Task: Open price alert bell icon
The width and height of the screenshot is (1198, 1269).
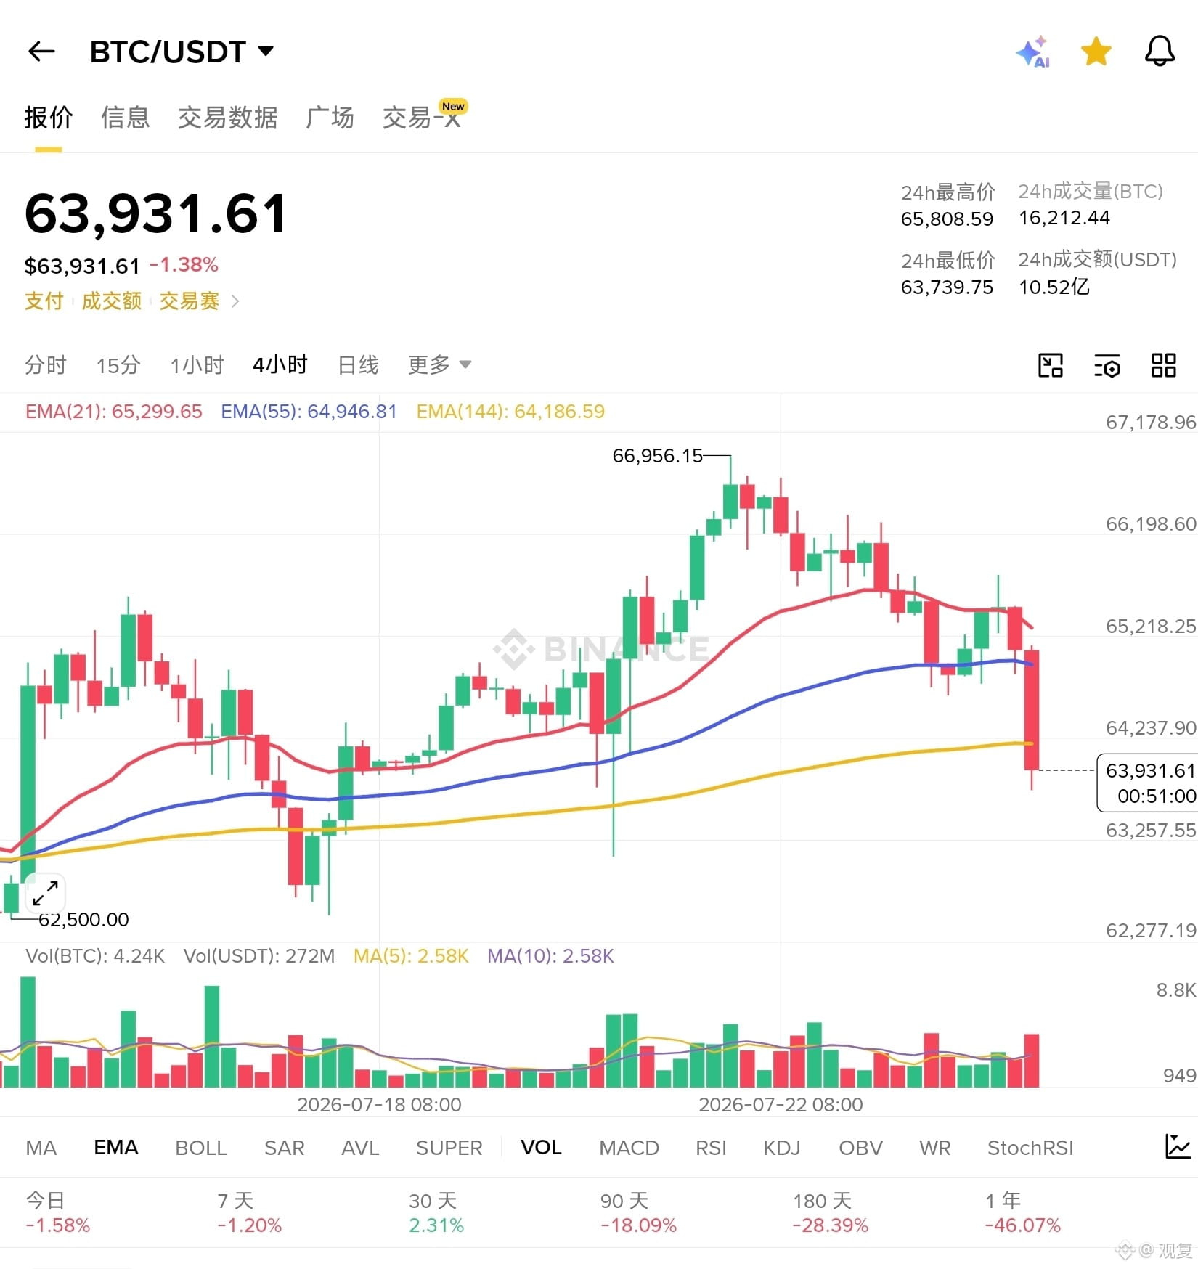Action: click(x=1160, y=51)
